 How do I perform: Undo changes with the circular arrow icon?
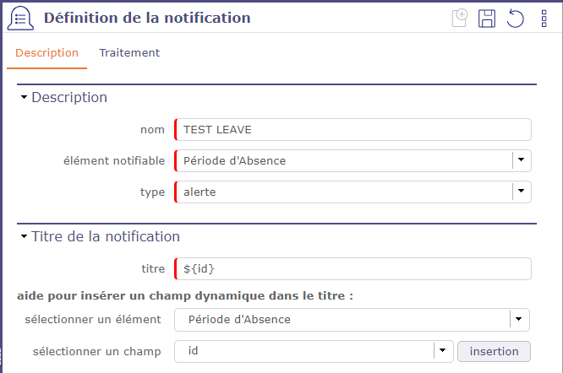515,19
